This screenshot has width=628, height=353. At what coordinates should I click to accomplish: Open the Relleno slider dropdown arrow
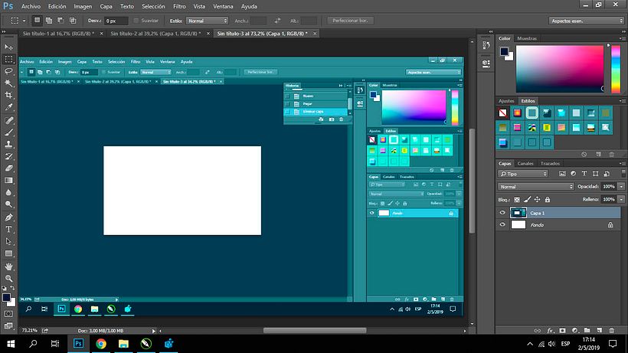point(621,199)
